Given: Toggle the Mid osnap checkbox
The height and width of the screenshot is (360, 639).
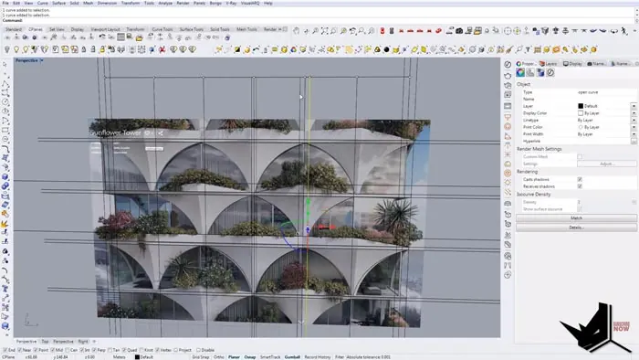Looking at the screenshot, I should [52, 350].
